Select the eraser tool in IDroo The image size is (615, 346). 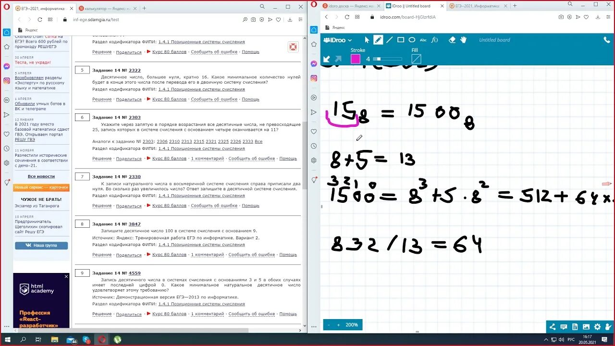(452, 40)
